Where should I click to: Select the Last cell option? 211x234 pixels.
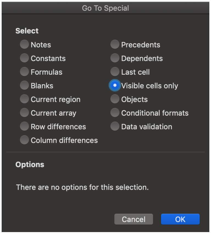[115, 72]
